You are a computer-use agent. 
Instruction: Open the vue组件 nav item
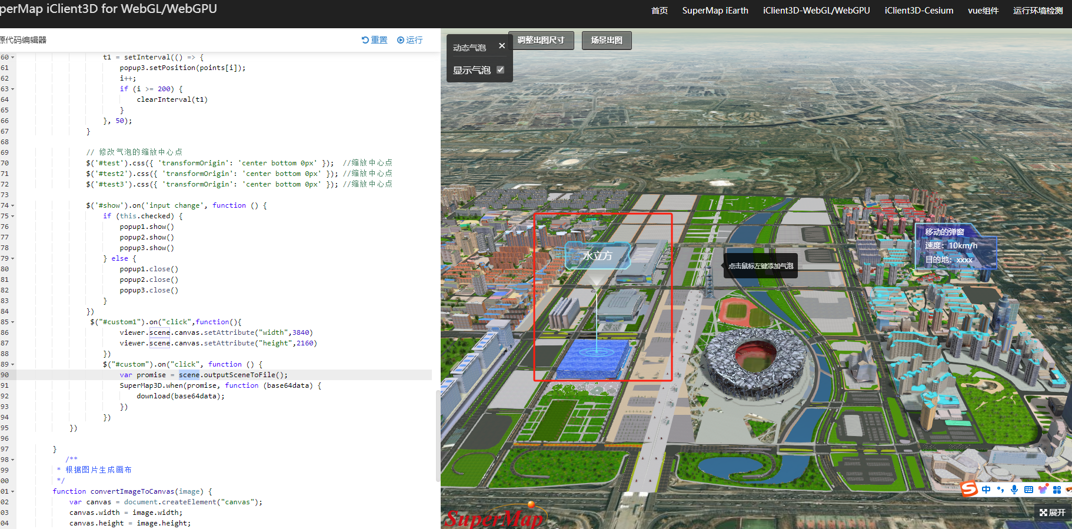(x=983, y=11)
